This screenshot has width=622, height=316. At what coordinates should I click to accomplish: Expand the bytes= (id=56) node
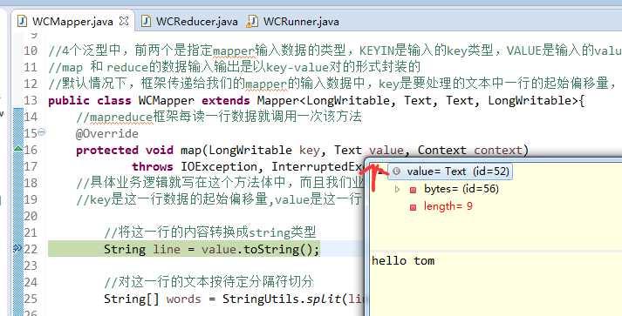pyautogui.click(x=398, y=189)
